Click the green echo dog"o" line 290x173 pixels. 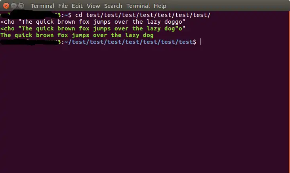[93, 28]
